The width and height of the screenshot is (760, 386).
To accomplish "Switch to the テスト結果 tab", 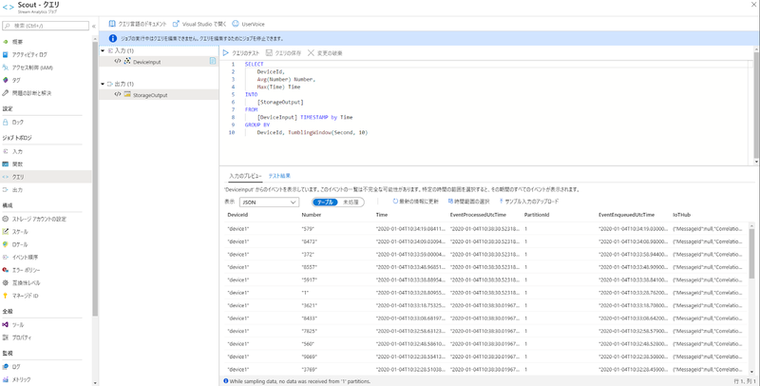I will (x=279, y=176).
